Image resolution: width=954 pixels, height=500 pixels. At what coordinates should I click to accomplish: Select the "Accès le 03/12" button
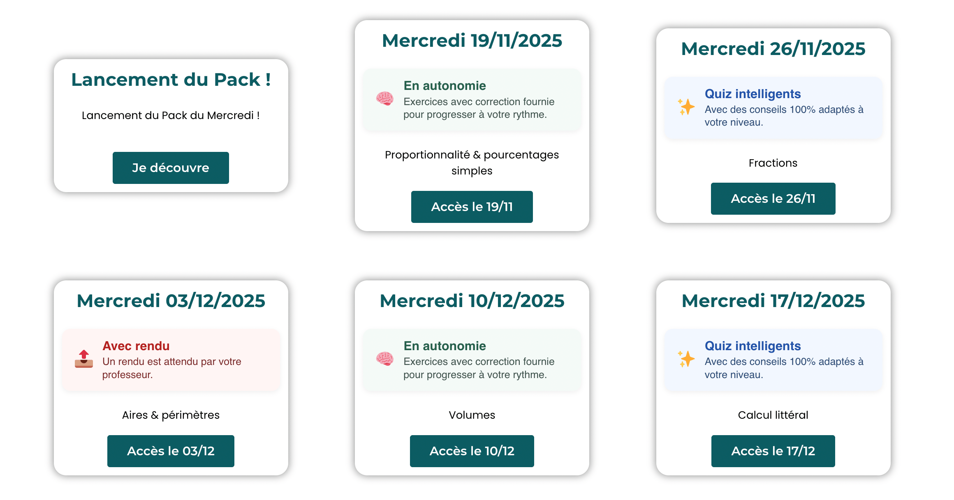pos(171,451)
